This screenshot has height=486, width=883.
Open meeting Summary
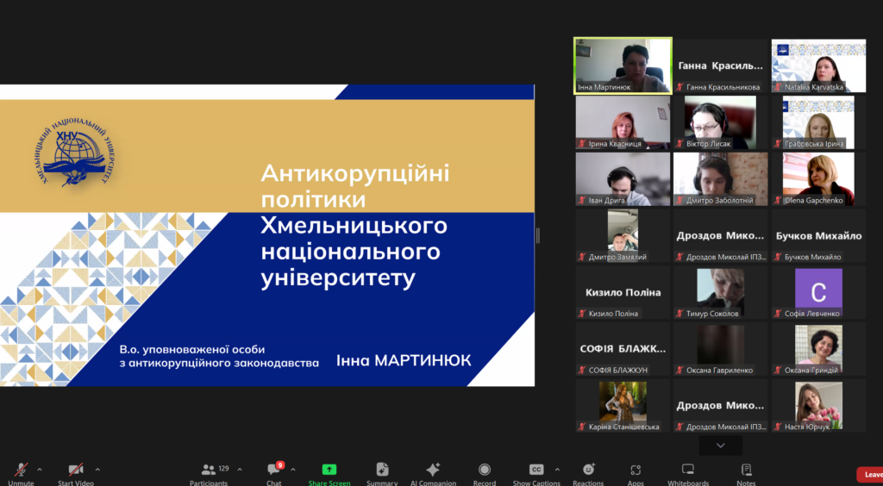click(382, 470)
